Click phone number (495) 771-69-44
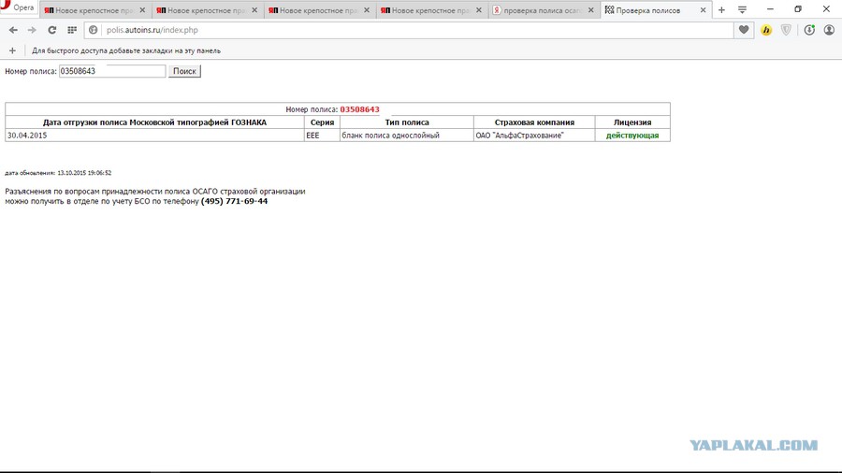842x473 pixels. coord(234,201)
